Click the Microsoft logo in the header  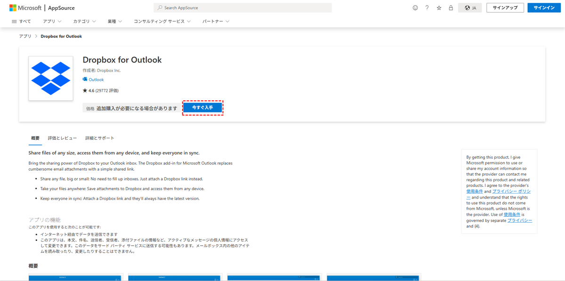point(26,8)
